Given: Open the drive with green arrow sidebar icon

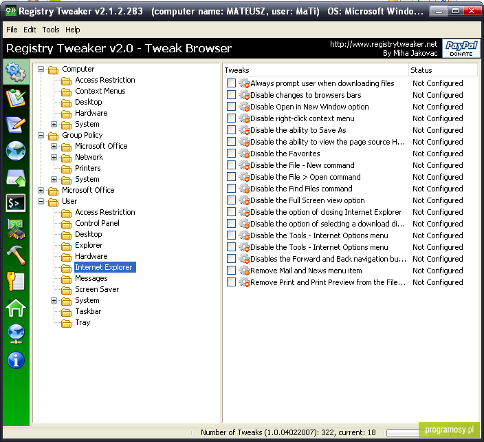Looking at the screenshot, I should [16, 178].
